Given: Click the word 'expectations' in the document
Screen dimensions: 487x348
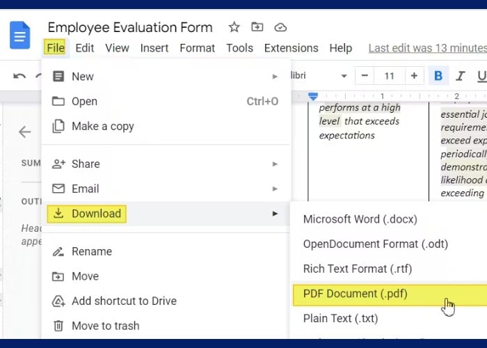Looking at the screenshot, I should point(347,135).
